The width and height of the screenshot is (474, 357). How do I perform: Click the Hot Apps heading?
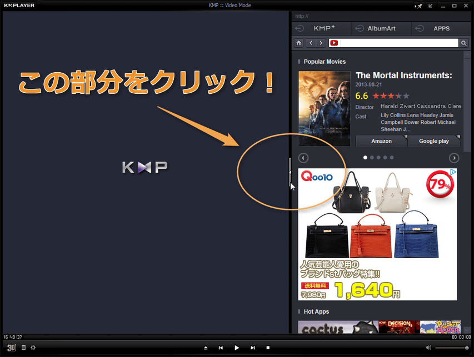coord(316,311)
